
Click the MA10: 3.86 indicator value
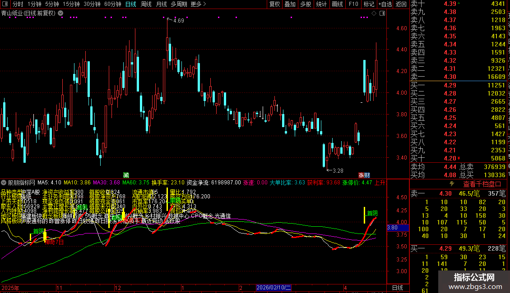(77, 183)
